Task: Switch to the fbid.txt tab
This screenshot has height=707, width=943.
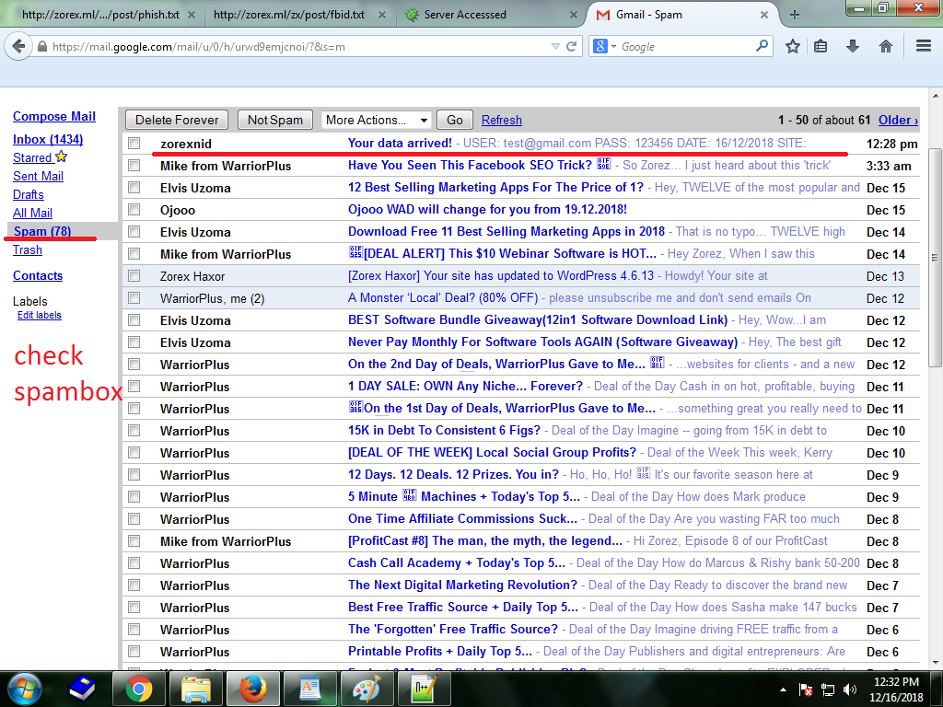Action: click(288, 15)
